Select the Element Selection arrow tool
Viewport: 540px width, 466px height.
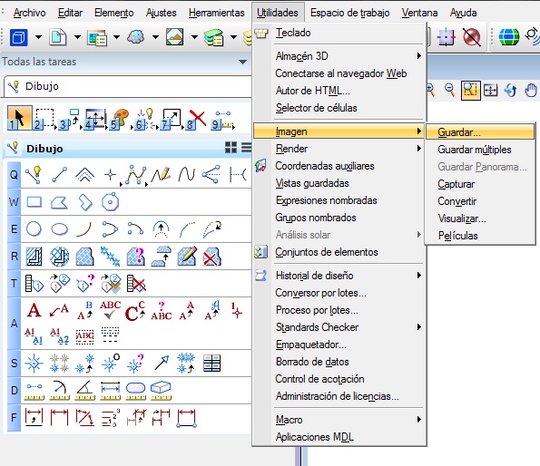19,119
